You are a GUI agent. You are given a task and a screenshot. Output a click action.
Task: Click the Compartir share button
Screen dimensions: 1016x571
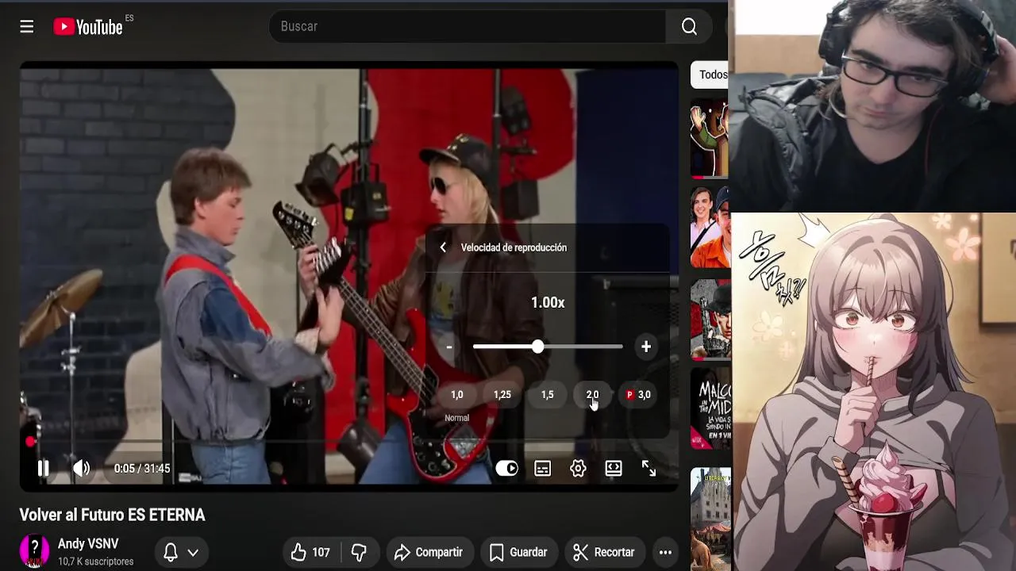click(429, 552)
